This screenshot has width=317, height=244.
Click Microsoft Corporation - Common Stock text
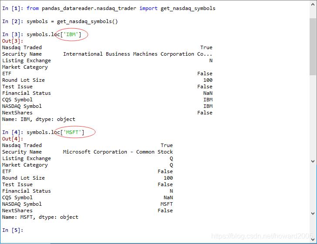(118, 152)
